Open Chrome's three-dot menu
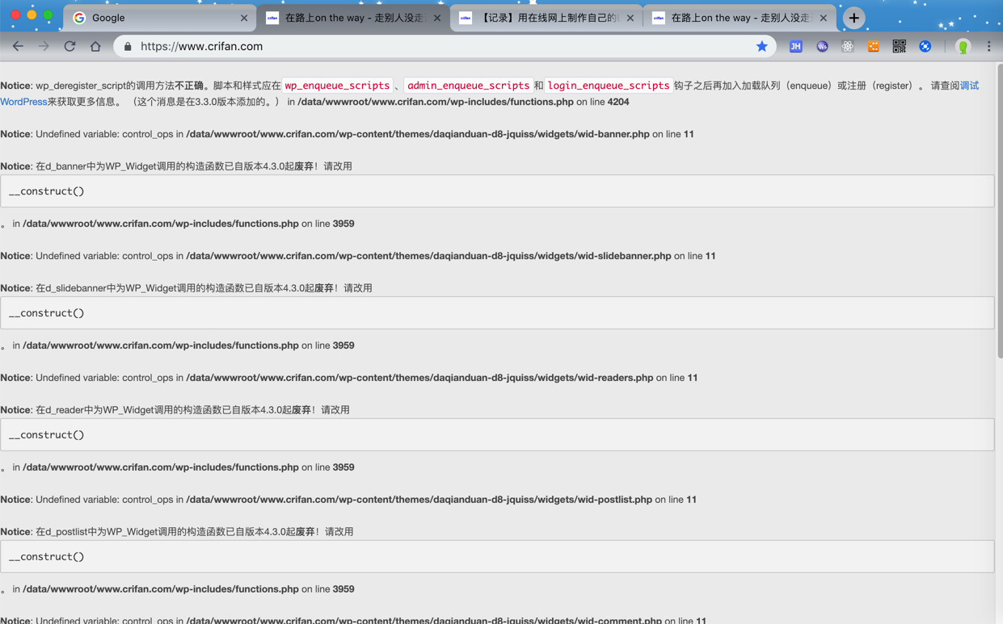The image size is (1003, 624). [x=988, y=47]
